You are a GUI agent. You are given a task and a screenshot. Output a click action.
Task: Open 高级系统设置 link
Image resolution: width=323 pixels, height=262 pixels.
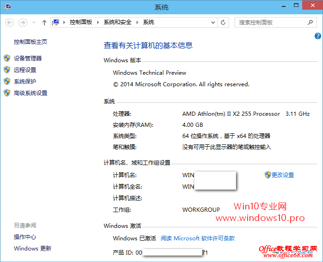(31, 93)
